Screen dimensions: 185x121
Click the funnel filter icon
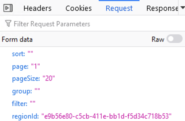[8, 24]
